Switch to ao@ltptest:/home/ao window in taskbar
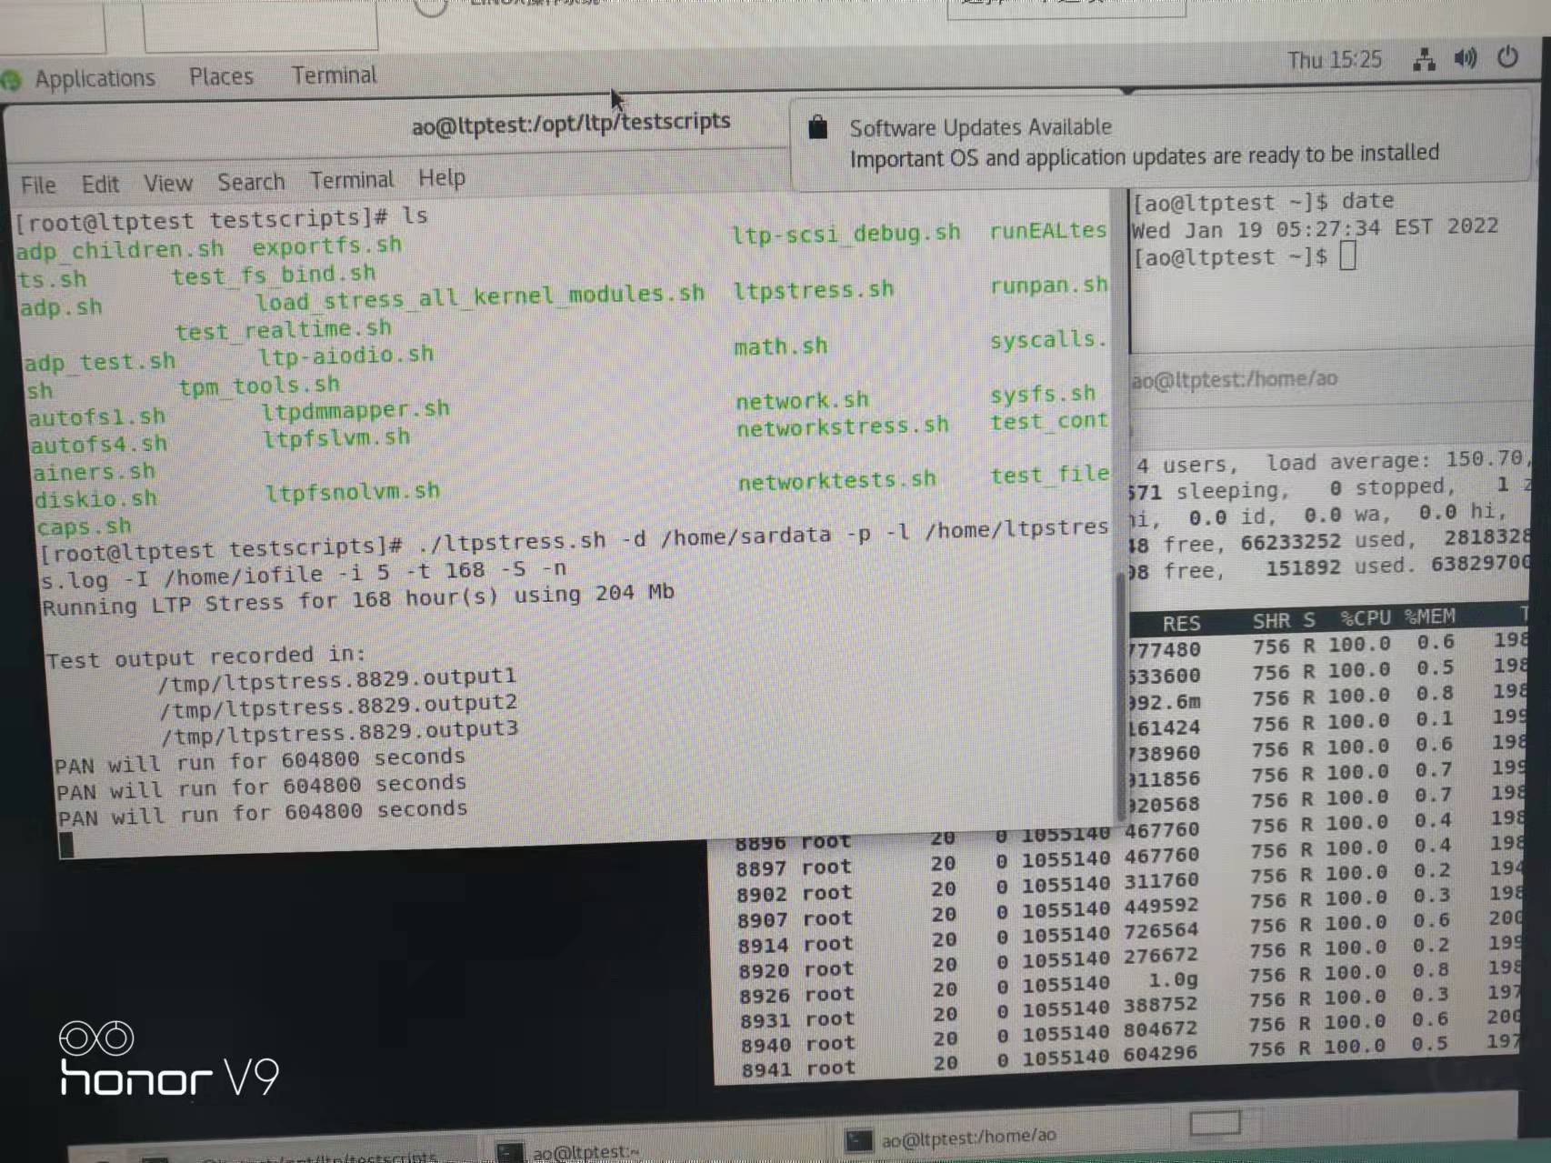The image size is (1551, 1163). click(x=968, y=1137)
